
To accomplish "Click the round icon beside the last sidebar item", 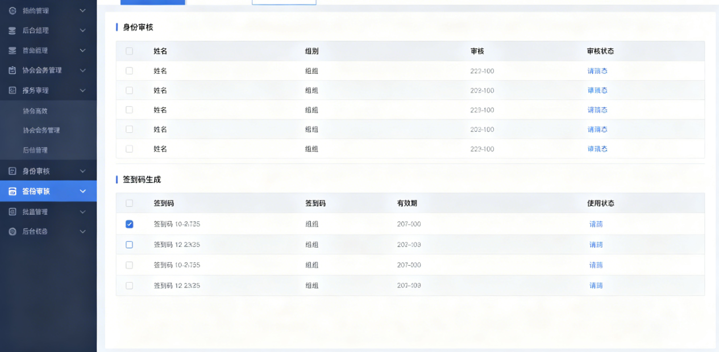I will pyautogui.click(x=12, y=232).
